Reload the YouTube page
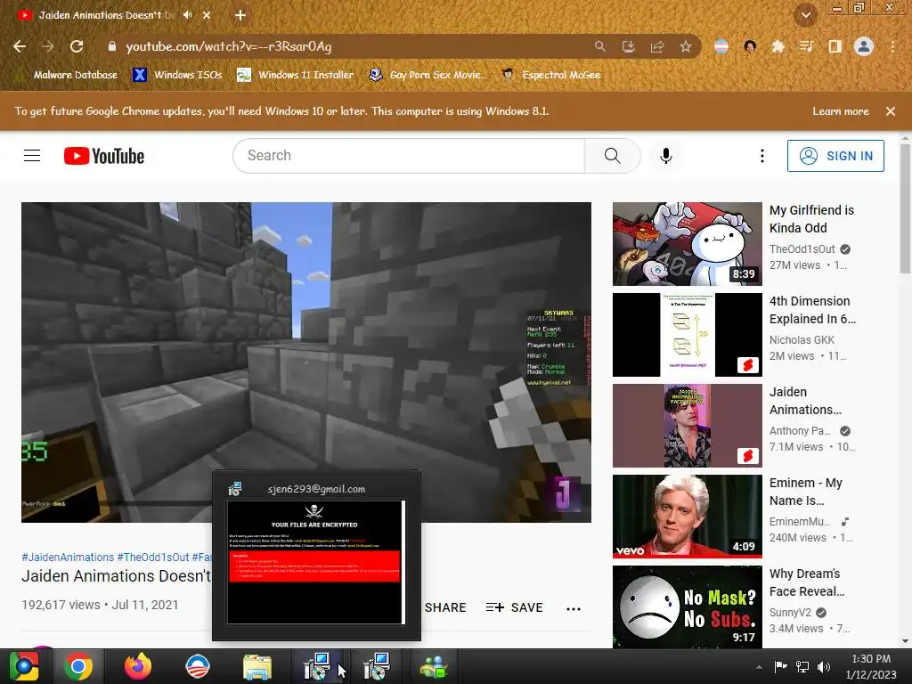The height and width of the screenshot is (684, 912). point(77,46)
